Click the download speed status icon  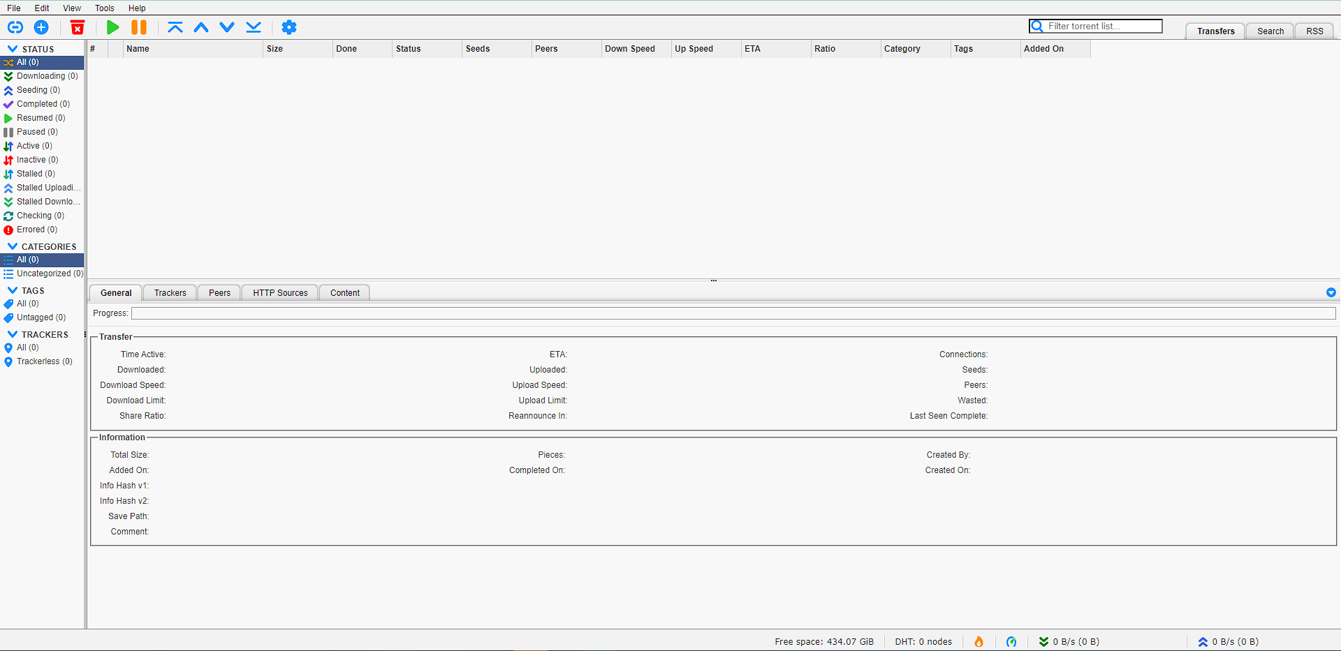pos(1043,642)
